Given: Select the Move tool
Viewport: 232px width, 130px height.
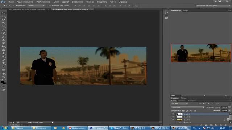Looking at the screenshot, I should point(3,13).
